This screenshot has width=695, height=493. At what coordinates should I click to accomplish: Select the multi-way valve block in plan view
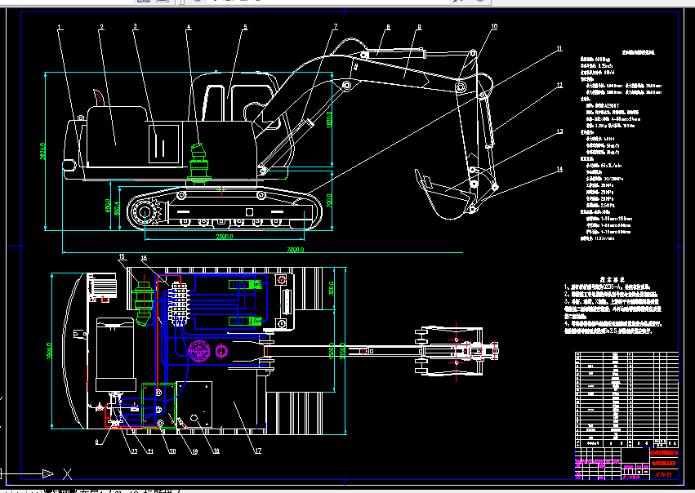coord(179,305)
